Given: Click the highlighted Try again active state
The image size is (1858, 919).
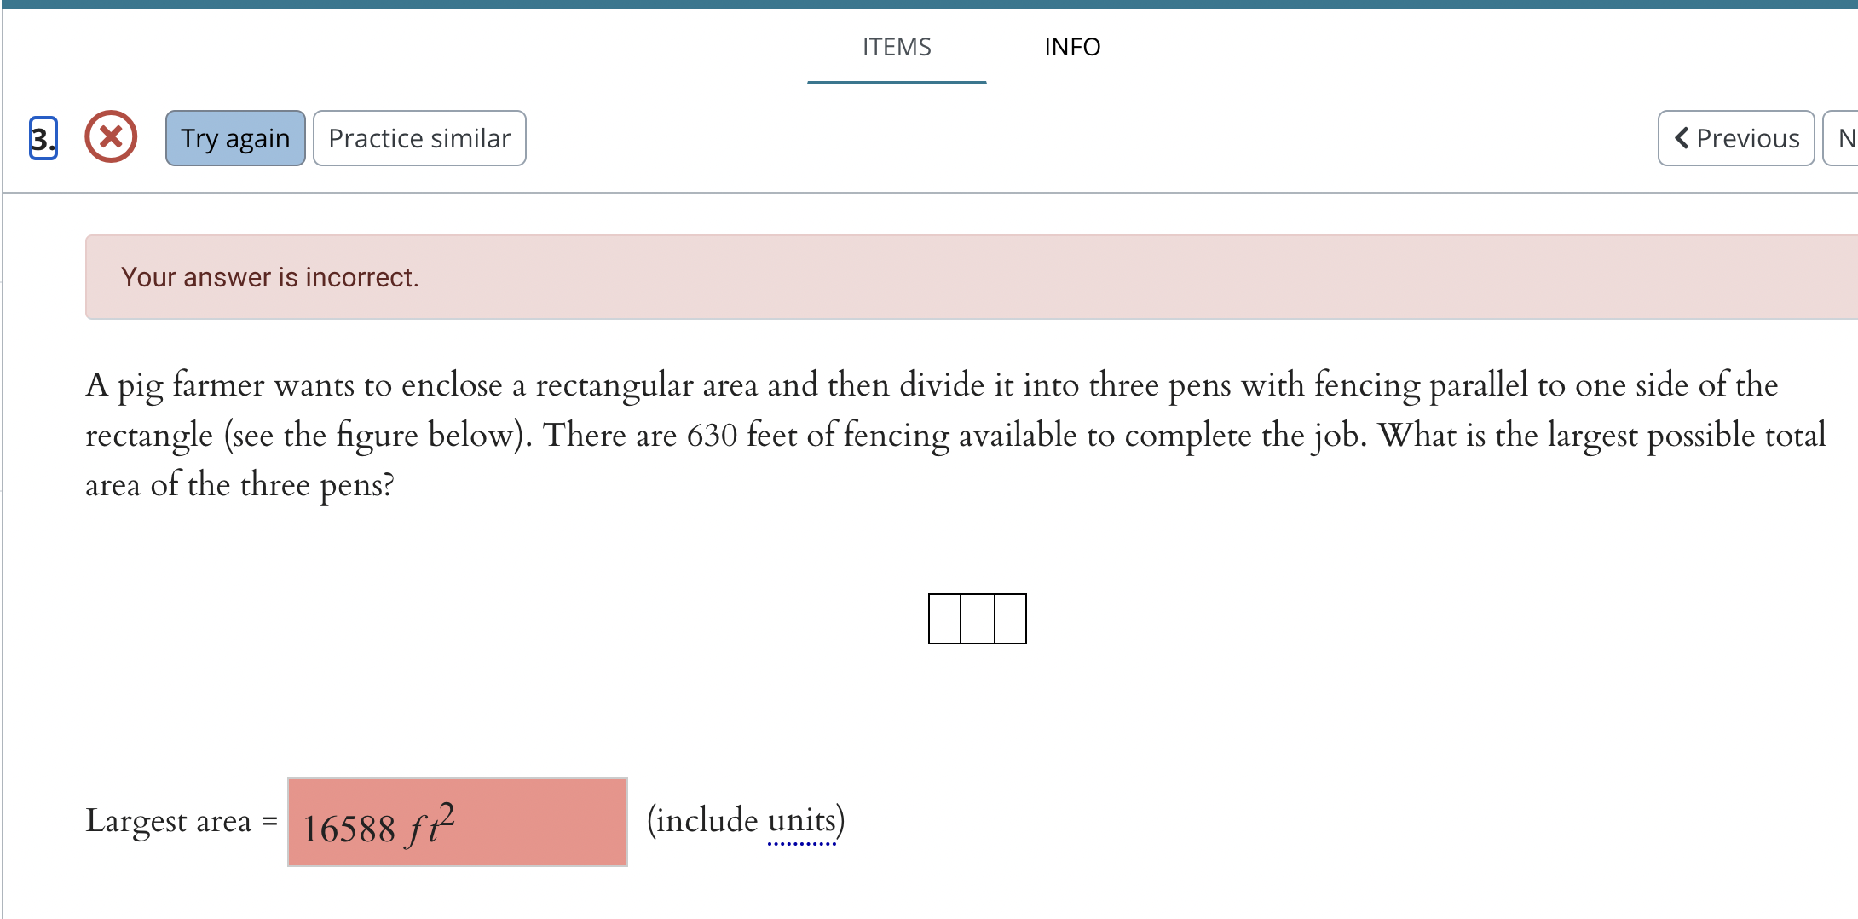Looking at the screenshot, I should click(234, 137).
